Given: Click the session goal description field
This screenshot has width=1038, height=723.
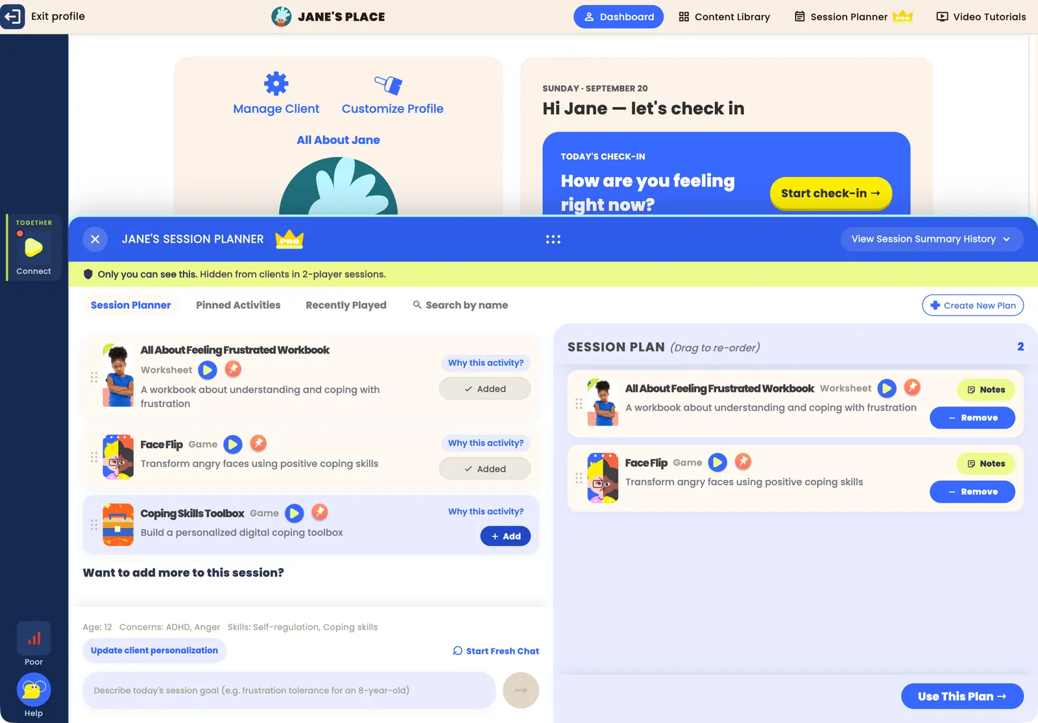Looking at the screenshot, I should [x=289, y=691].
